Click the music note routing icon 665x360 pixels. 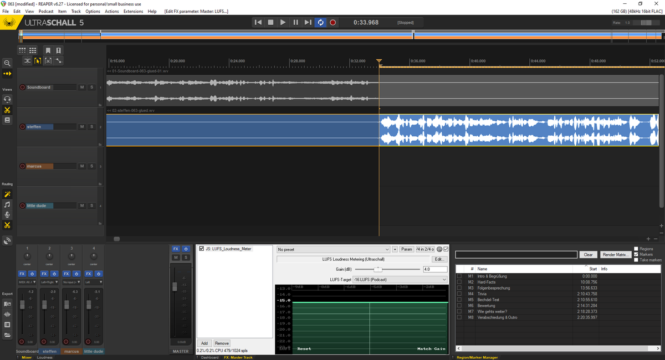pos(7,204)
